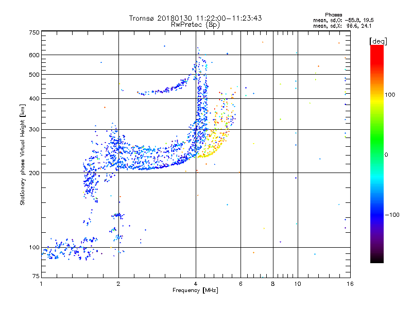Screen dimensions: 412x309
Task: Click the x-axis tick label '2'
Action: point(118,284)
